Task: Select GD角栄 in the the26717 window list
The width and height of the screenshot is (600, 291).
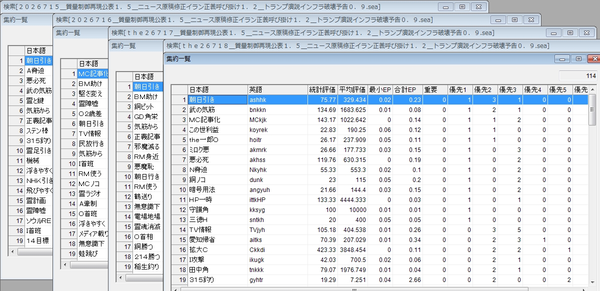Action: 147,116
